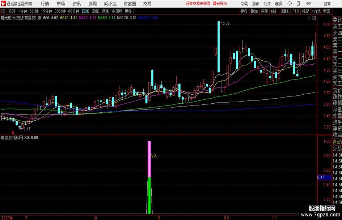The height and width of the screenshot is (220, 342).
Task: Open the 发现 menu
Action: (x=93, y=4)
